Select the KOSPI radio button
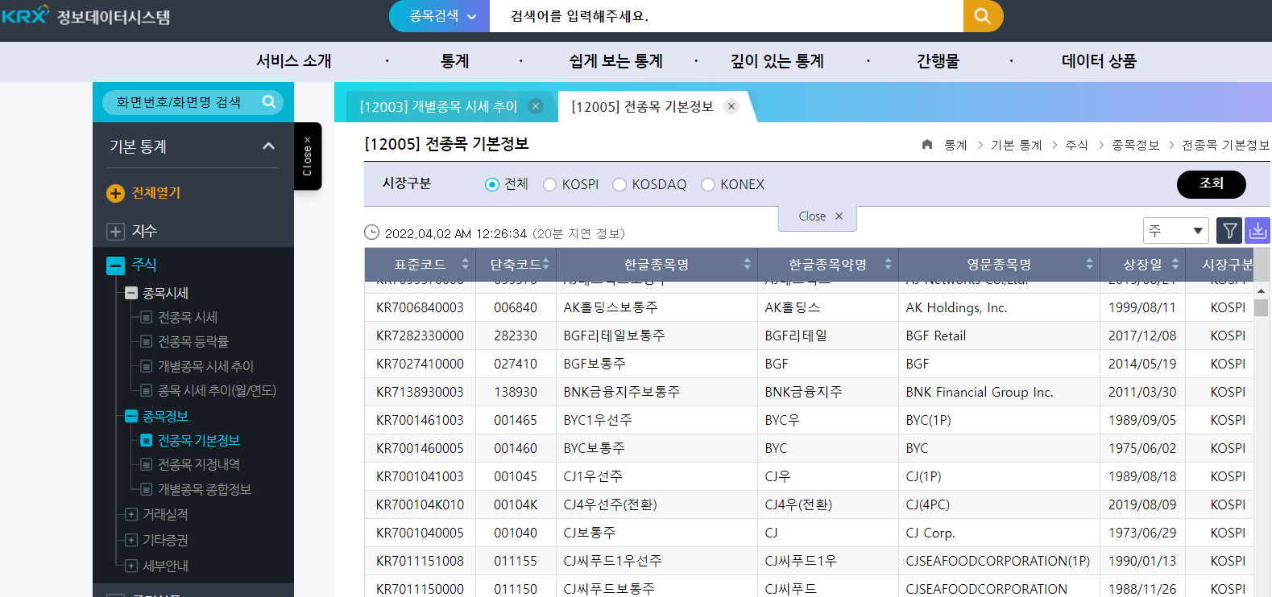This screenshot has height=597, width=1272. click(550, 184)
